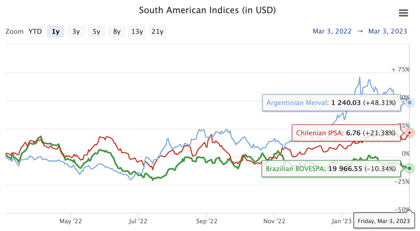
Task: Click the Friday, Mar 3, 2023 date label
Action: pos(384,221)
